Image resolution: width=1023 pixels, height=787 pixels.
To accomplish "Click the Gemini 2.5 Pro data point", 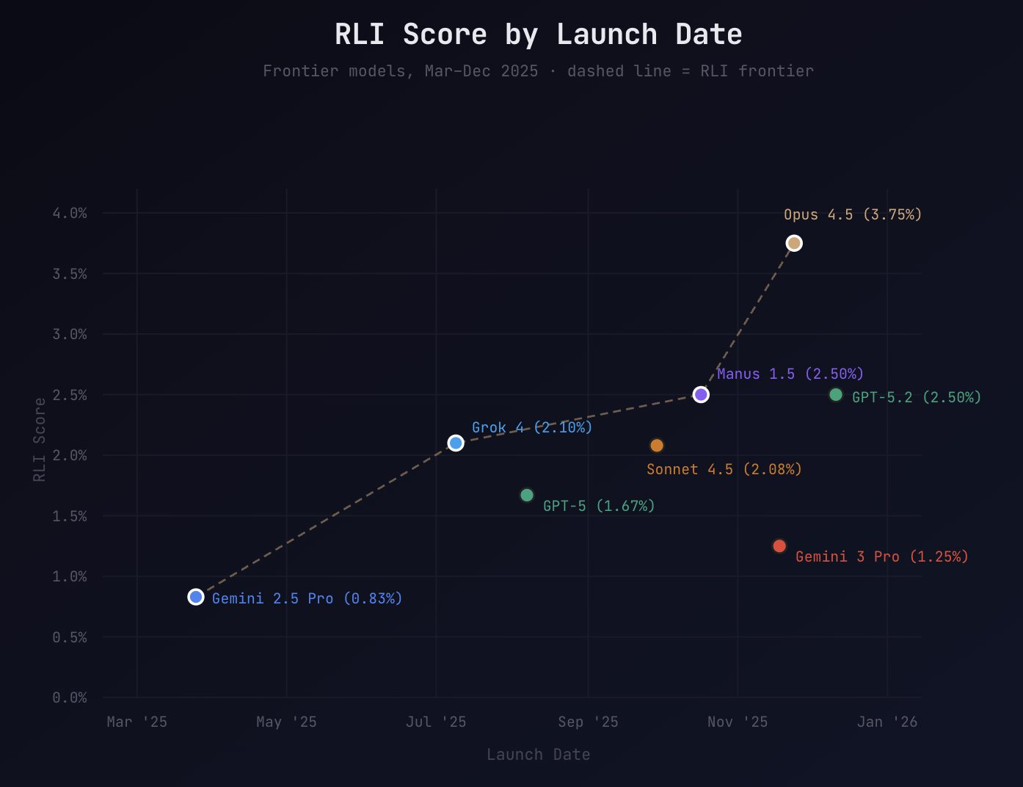I will tap(196, 597).
